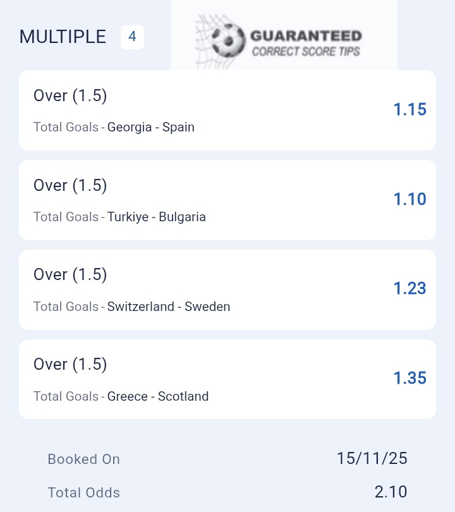Open the Greece - Scotland match selection
Screen dimensions: 455x512
click(157, 396)
